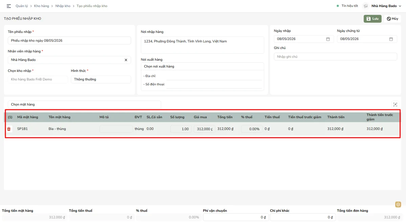Click the Tín hiệu tốt status text
Image resolution: width=406 pixels, height=223 pixels.
click(x=350, y=6)
